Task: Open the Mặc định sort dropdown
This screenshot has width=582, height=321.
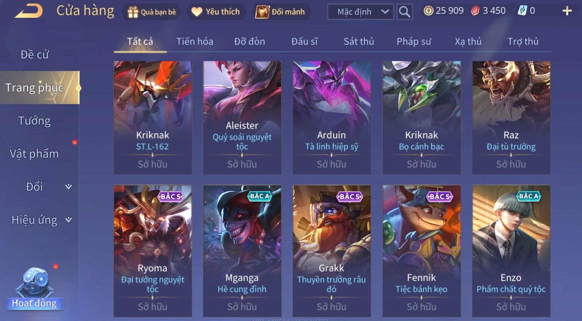Action: click(360, 12)
